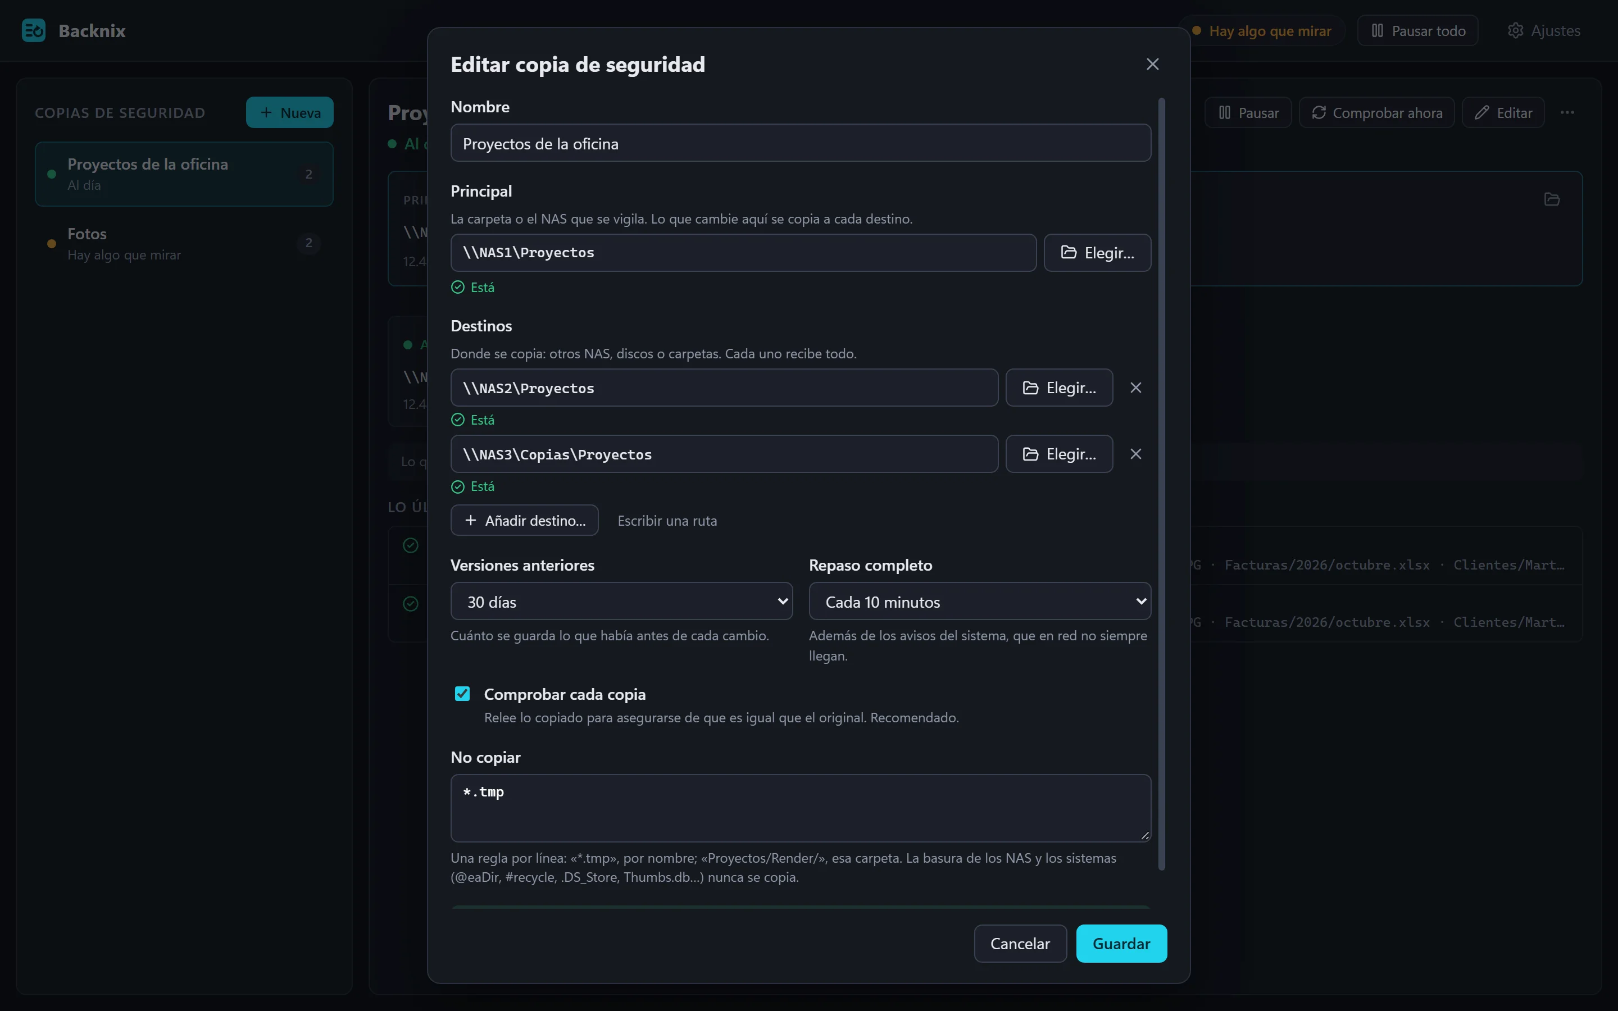
Task: Click the Principal path field \\NAS1\Proyectos
Action: point(743,253)
